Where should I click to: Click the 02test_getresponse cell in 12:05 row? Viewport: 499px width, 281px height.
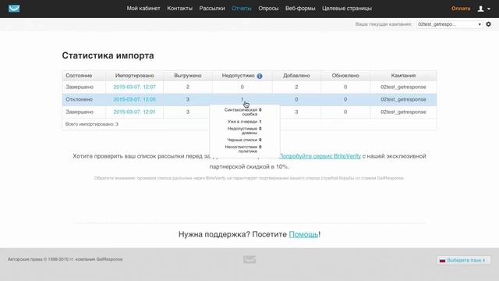tap(403, 99)
